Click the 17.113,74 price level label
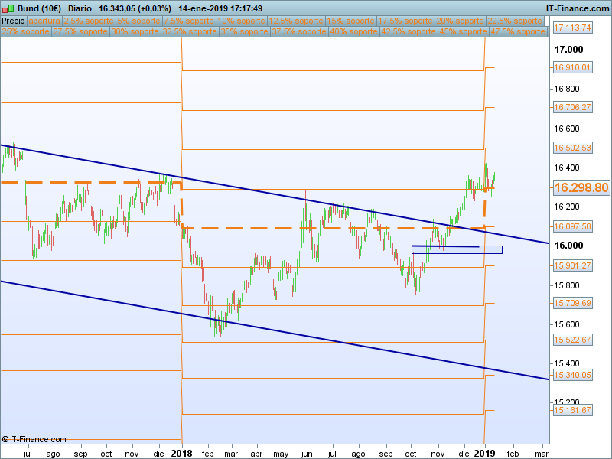The image size is (612, 459). click(x=572, y=28)
